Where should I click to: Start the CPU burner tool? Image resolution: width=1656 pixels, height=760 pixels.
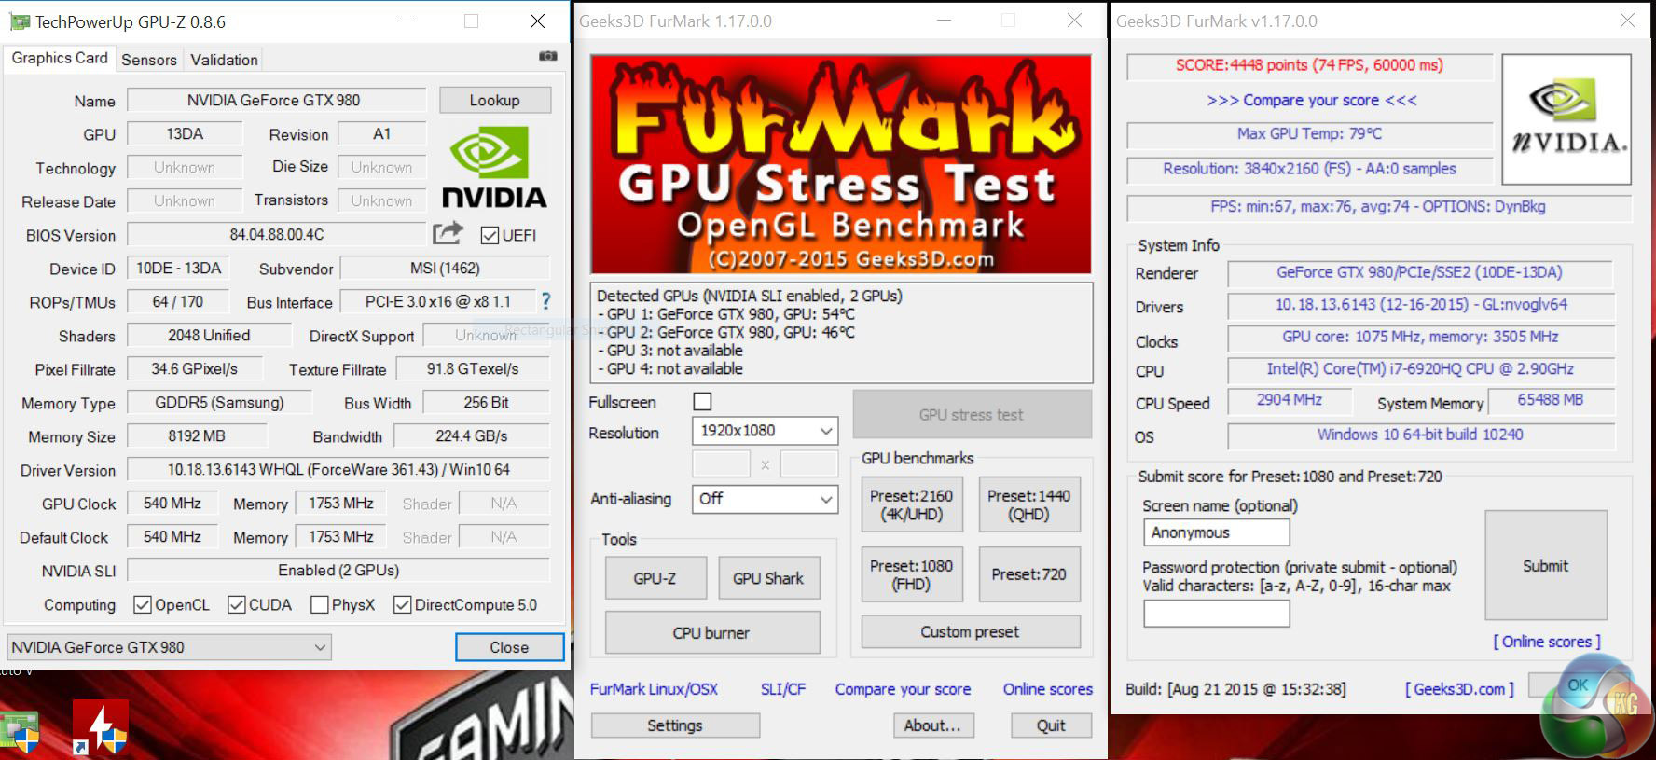[712, 633]
